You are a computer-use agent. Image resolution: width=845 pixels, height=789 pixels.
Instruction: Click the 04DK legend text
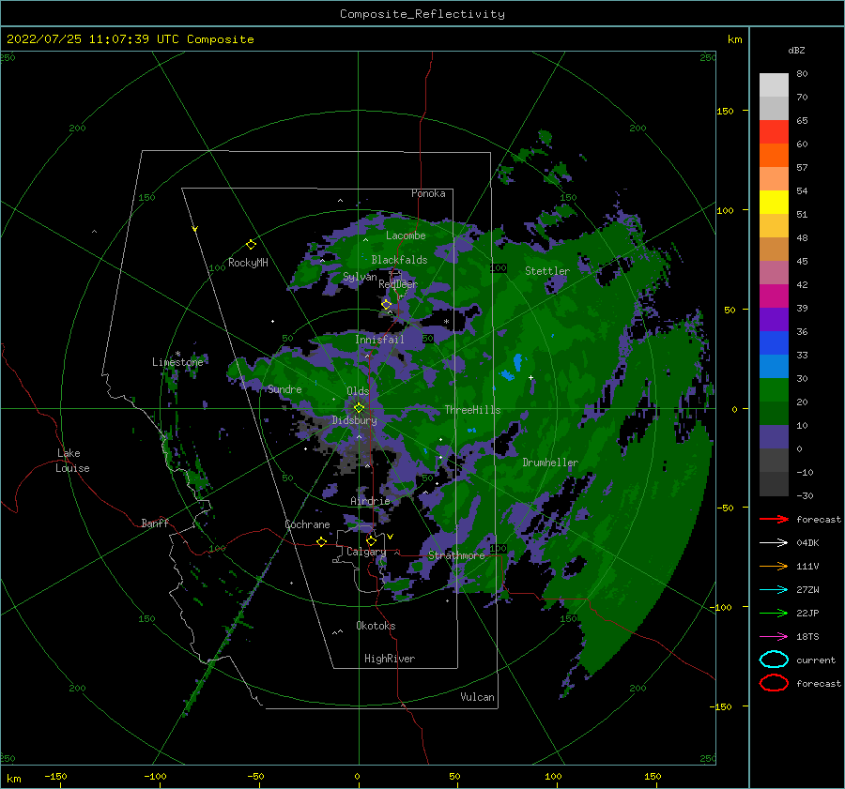[807, 542]
